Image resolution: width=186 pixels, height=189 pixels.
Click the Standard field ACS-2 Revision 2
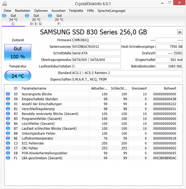[x=127, y=73]
